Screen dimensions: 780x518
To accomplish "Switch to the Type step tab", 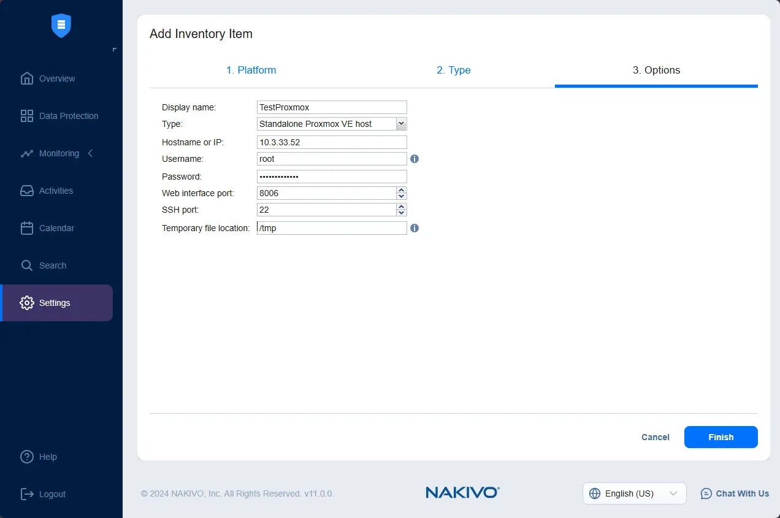I will click(x=453, y=70).
